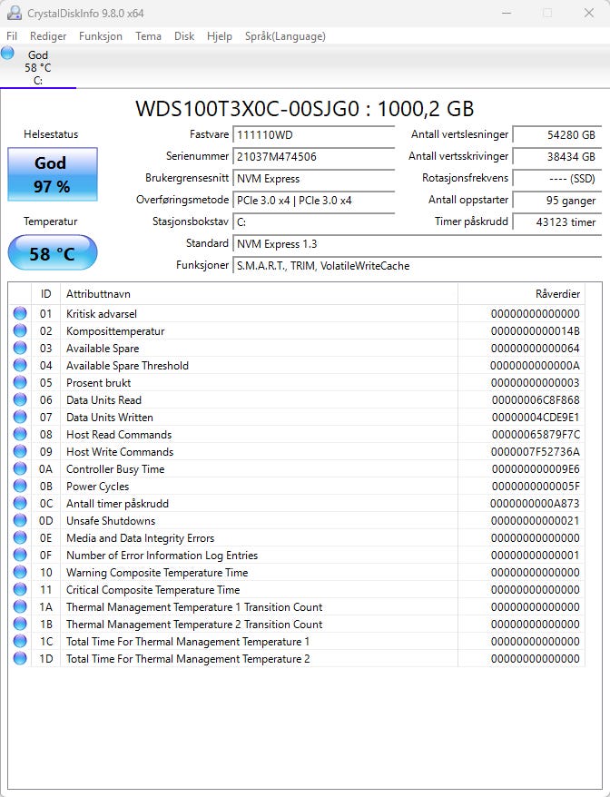The height and width of the screenshot is (797, 610).
Task: Click the blue status orb next to the C: drive
Action: [7, 53]
